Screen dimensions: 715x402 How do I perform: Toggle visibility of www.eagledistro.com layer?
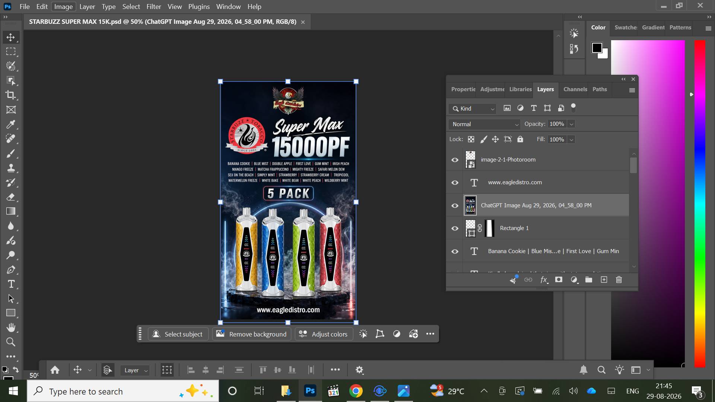(455, 183)
